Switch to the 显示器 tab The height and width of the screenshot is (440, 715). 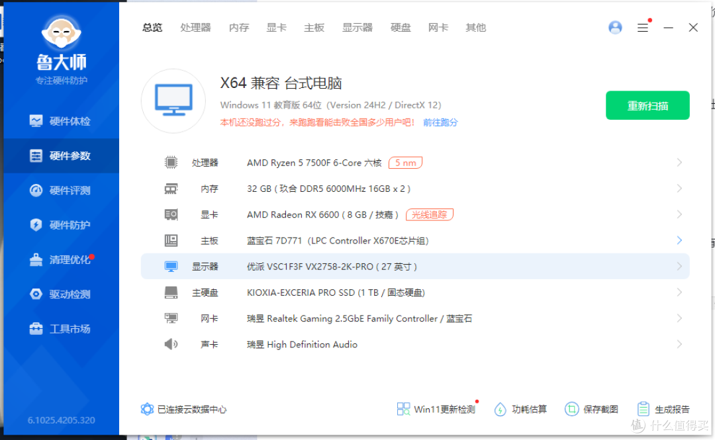[358, 28]
